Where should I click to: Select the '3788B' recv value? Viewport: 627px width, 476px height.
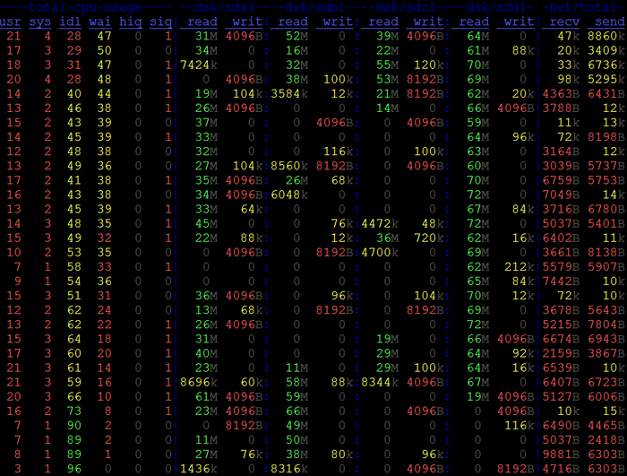pos(561,108)
